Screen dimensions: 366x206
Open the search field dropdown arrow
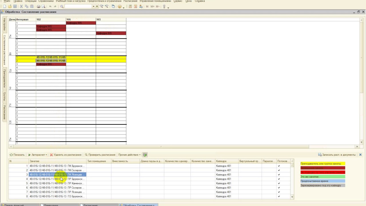coord(94,7)
